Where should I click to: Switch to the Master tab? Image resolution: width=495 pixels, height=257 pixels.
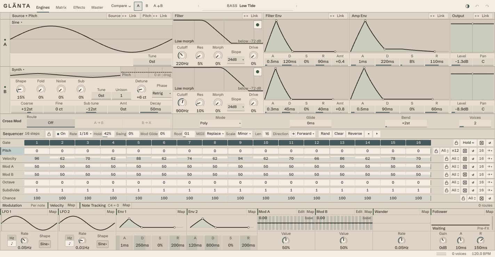tap(97, 7)
